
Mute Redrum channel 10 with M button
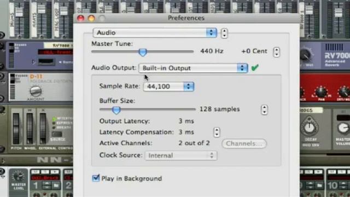[x=332, y=172]
